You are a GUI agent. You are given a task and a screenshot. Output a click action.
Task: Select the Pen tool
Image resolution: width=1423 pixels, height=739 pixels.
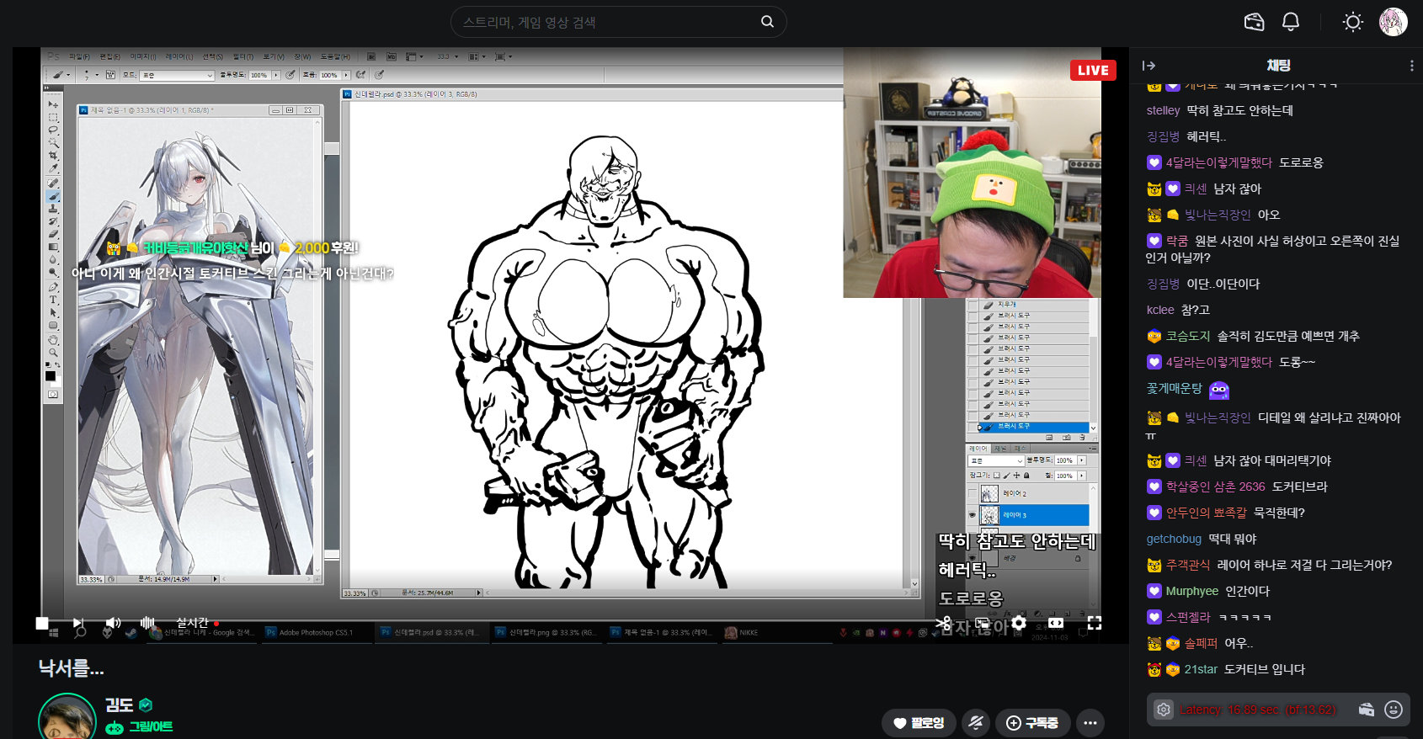pyautogui.click(x=53, y=287)
